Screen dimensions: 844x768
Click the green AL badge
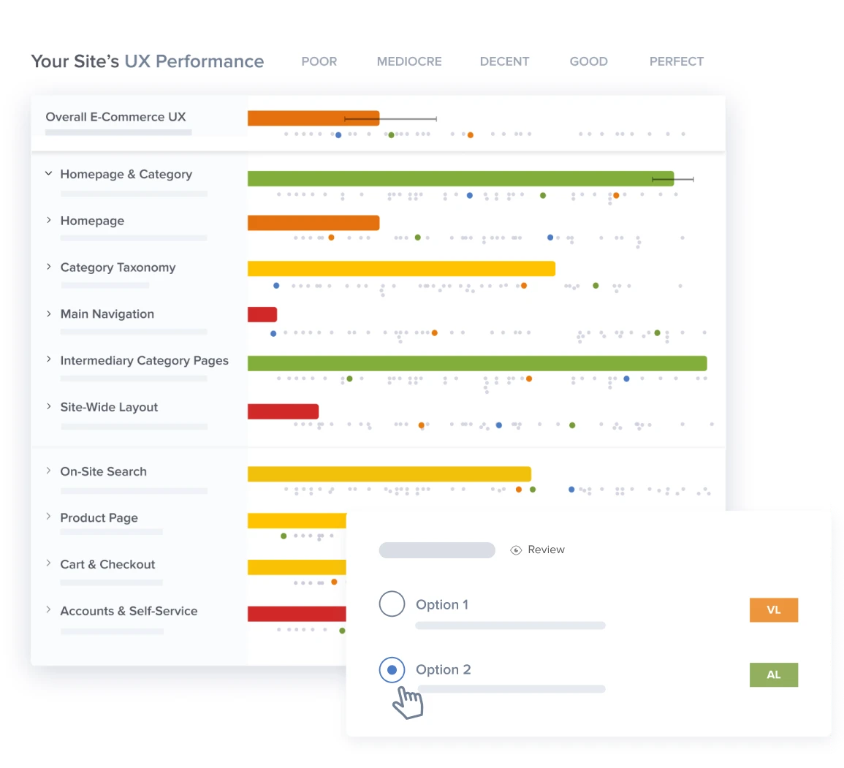[x=773, y=674]
